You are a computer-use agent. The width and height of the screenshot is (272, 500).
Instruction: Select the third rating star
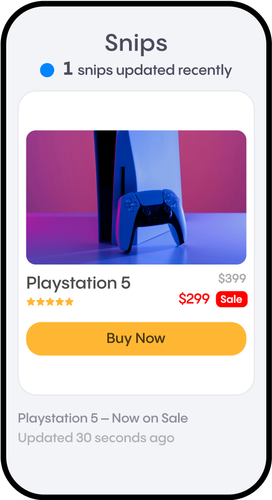pyautogui.click(x=50, y=302)
